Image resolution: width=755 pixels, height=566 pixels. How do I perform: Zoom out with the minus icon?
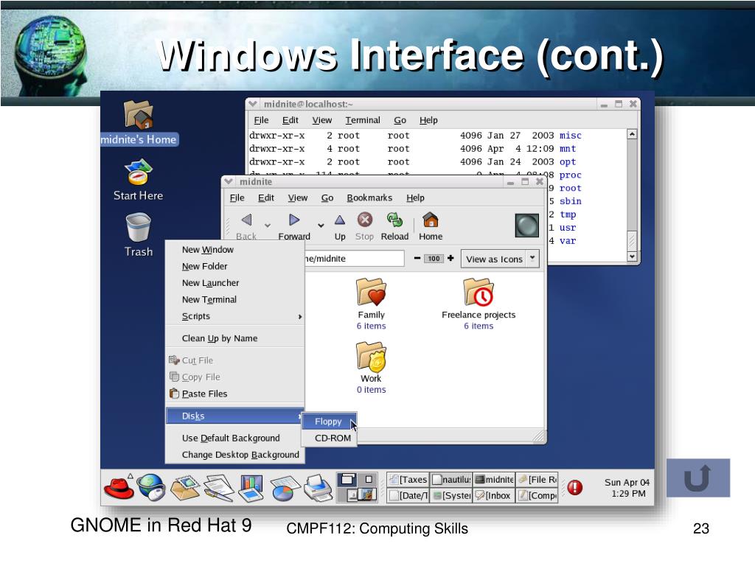point(417,259)
